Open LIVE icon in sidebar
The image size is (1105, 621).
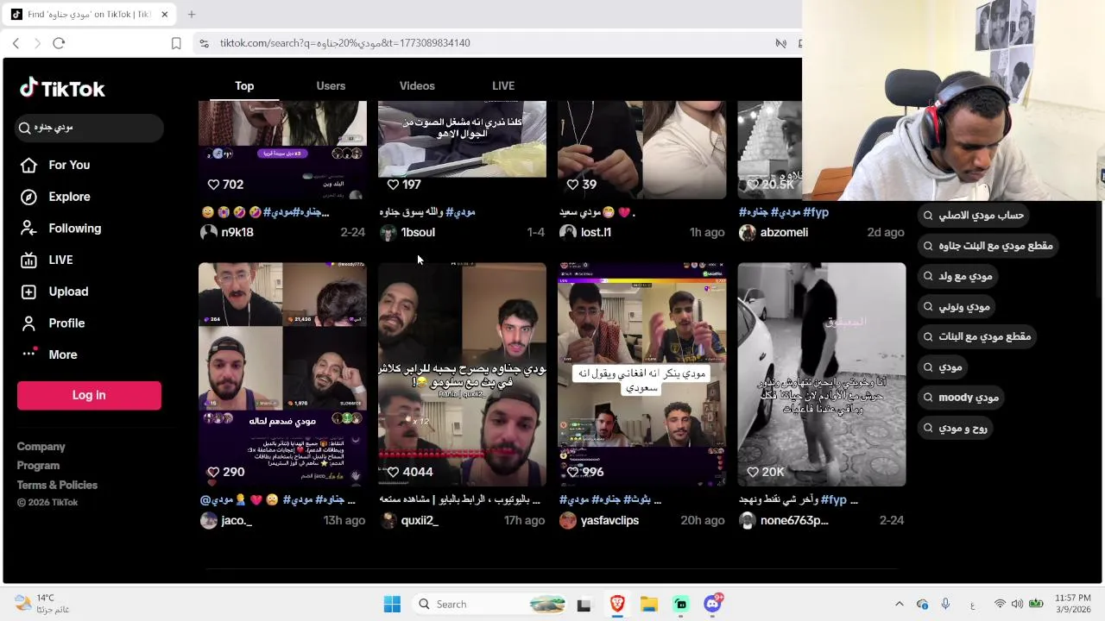(28, 260)
